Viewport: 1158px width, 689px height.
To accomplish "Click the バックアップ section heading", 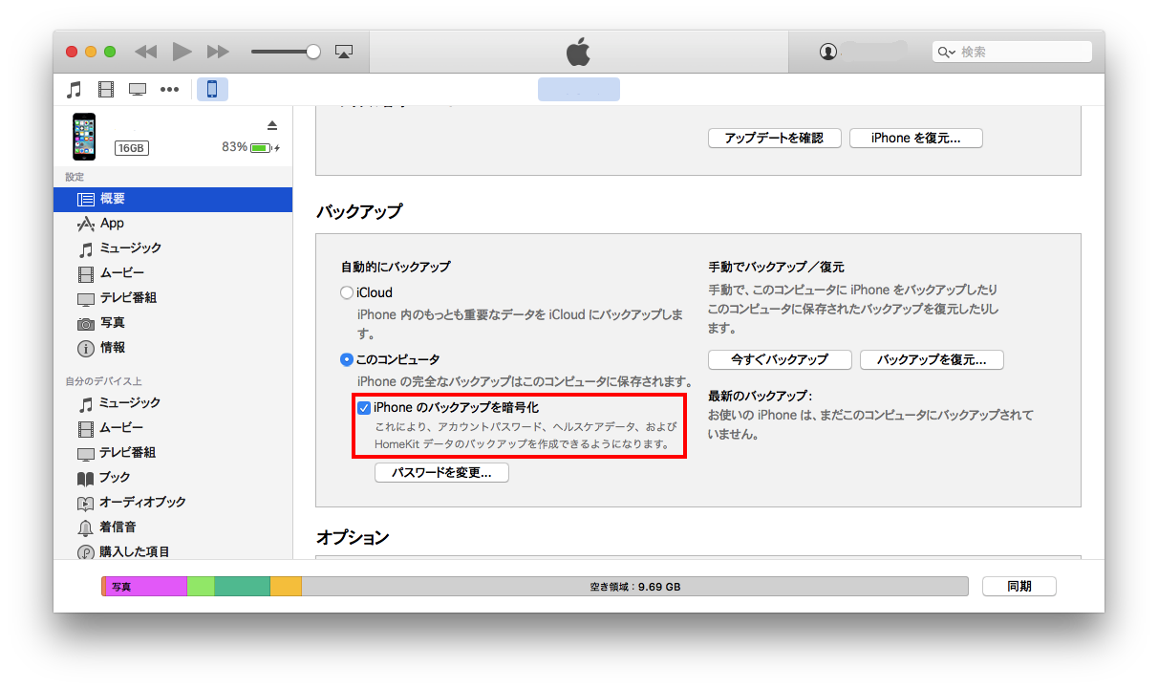I will (359, 211).
